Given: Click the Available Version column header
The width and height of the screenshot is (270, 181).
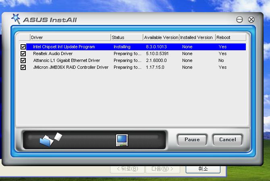Looking at the screenshot, I should click(x=161, y=37).
